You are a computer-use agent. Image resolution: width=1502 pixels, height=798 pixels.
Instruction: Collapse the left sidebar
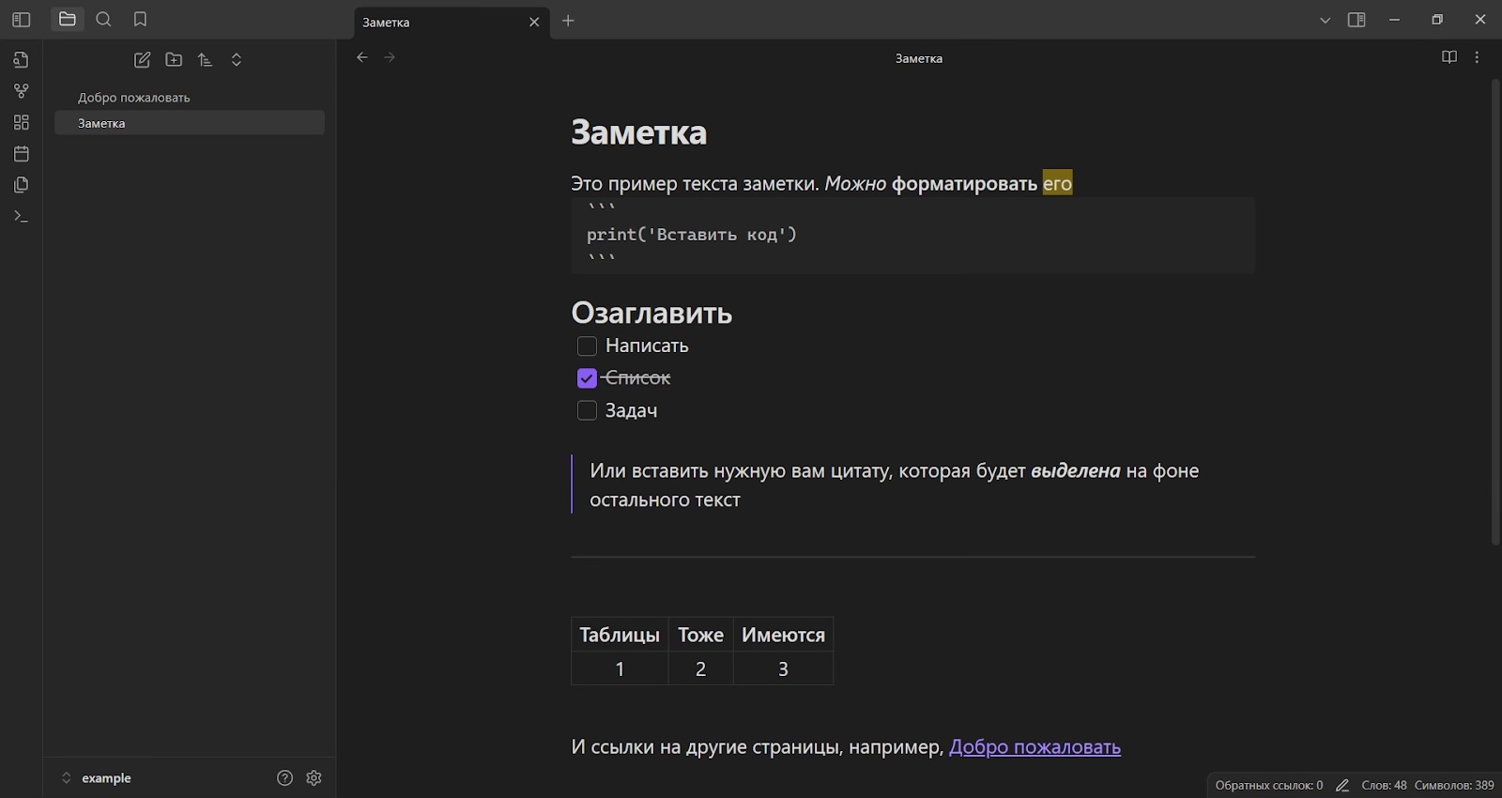click(x=21, y=20)
